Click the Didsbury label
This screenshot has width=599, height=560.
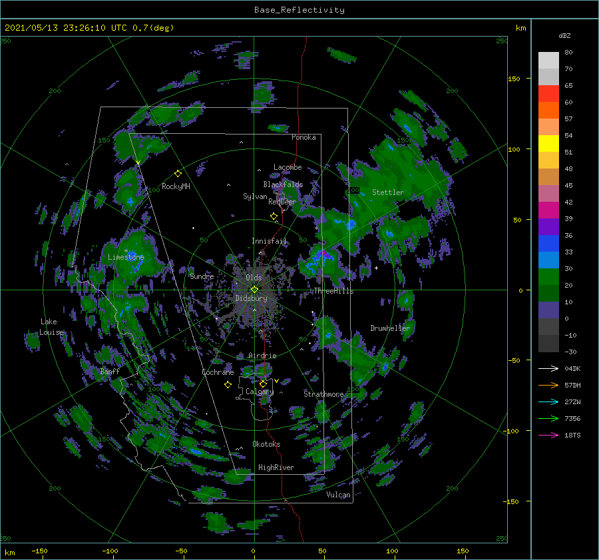point(251,298)
